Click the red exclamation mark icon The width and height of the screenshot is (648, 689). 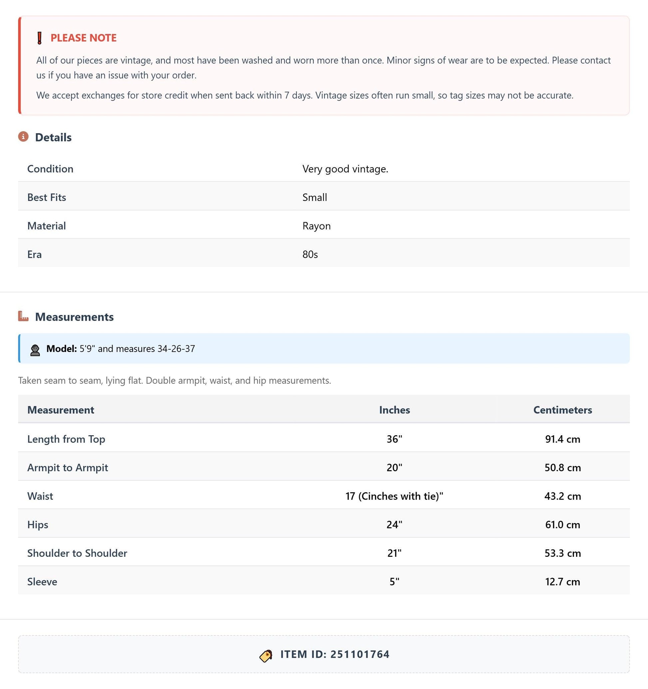(40, 38)
